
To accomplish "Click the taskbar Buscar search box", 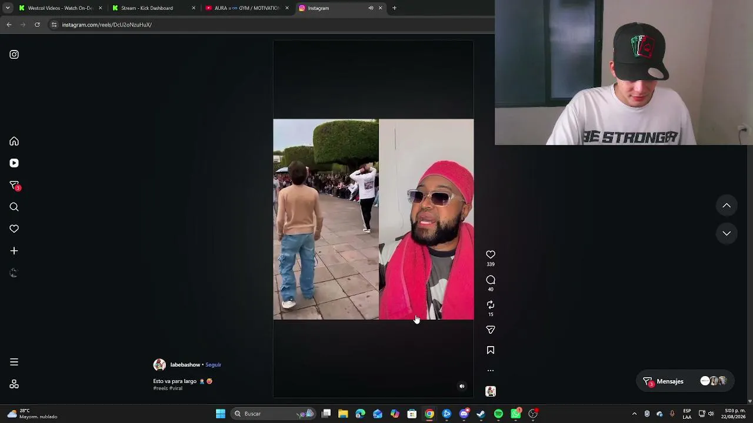I will click(272, 414).
